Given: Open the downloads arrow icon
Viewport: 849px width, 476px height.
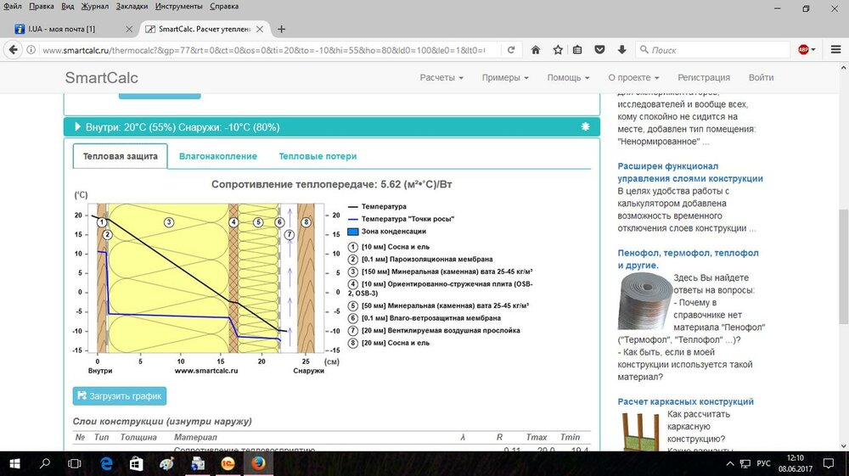Looking at the screenshot, I should [x=621, y=50].
